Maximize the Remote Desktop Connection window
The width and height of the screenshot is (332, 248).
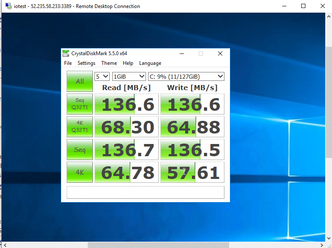[x=303, y=6]
